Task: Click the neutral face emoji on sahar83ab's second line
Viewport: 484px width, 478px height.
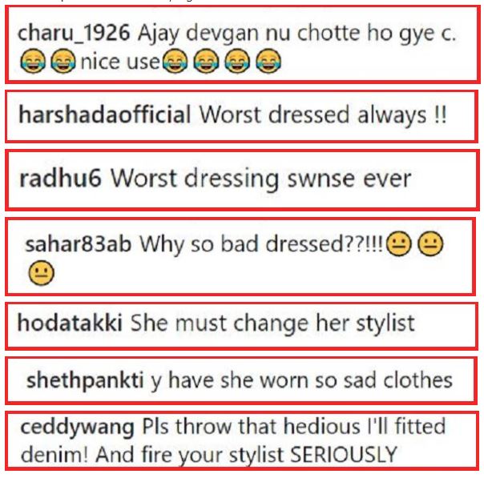Action: [42, 273]
